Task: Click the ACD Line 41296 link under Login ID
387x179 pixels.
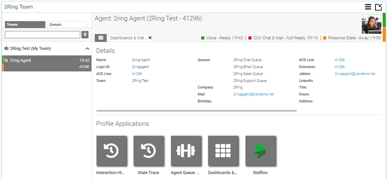Action: [137, 74]
